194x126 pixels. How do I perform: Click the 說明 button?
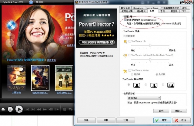pyautogui.click(x=161, y=111)
